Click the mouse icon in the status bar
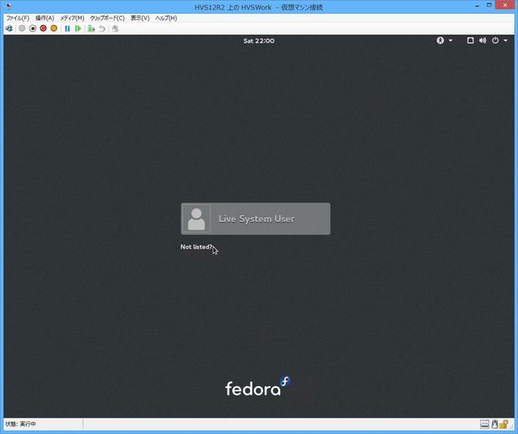Viewport: 518px width, 434px height. (x=495, y=423)
